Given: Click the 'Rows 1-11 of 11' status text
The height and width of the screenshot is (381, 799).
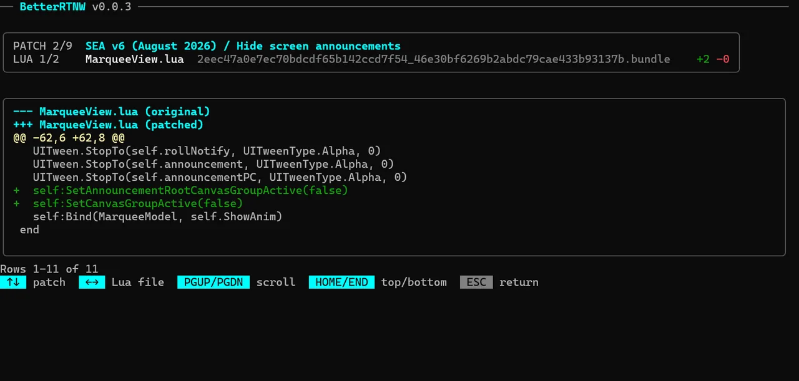Looking at the screenshot, I should [x=49, y=269].
